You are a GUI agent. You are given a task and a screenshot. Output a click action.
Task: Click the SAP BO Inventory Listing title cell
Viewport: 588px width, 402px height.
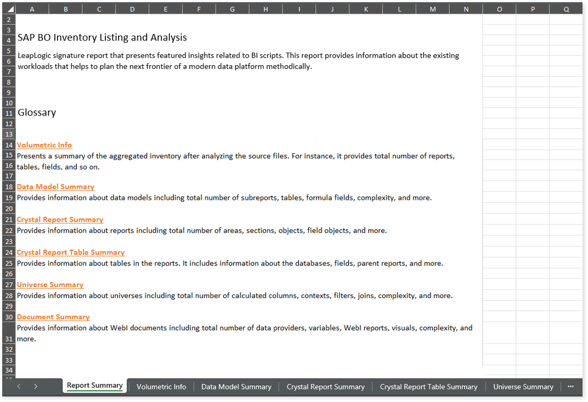[102, 38]
